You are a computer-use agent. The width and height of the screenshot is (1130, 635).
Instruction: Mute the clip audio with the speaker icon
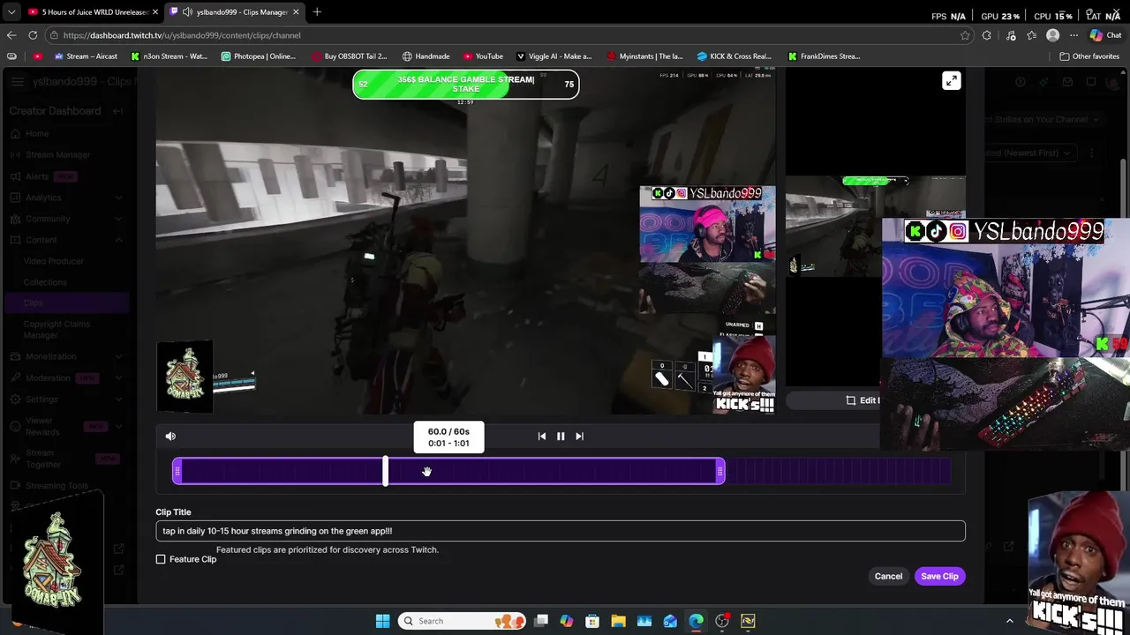pos(170,436)
